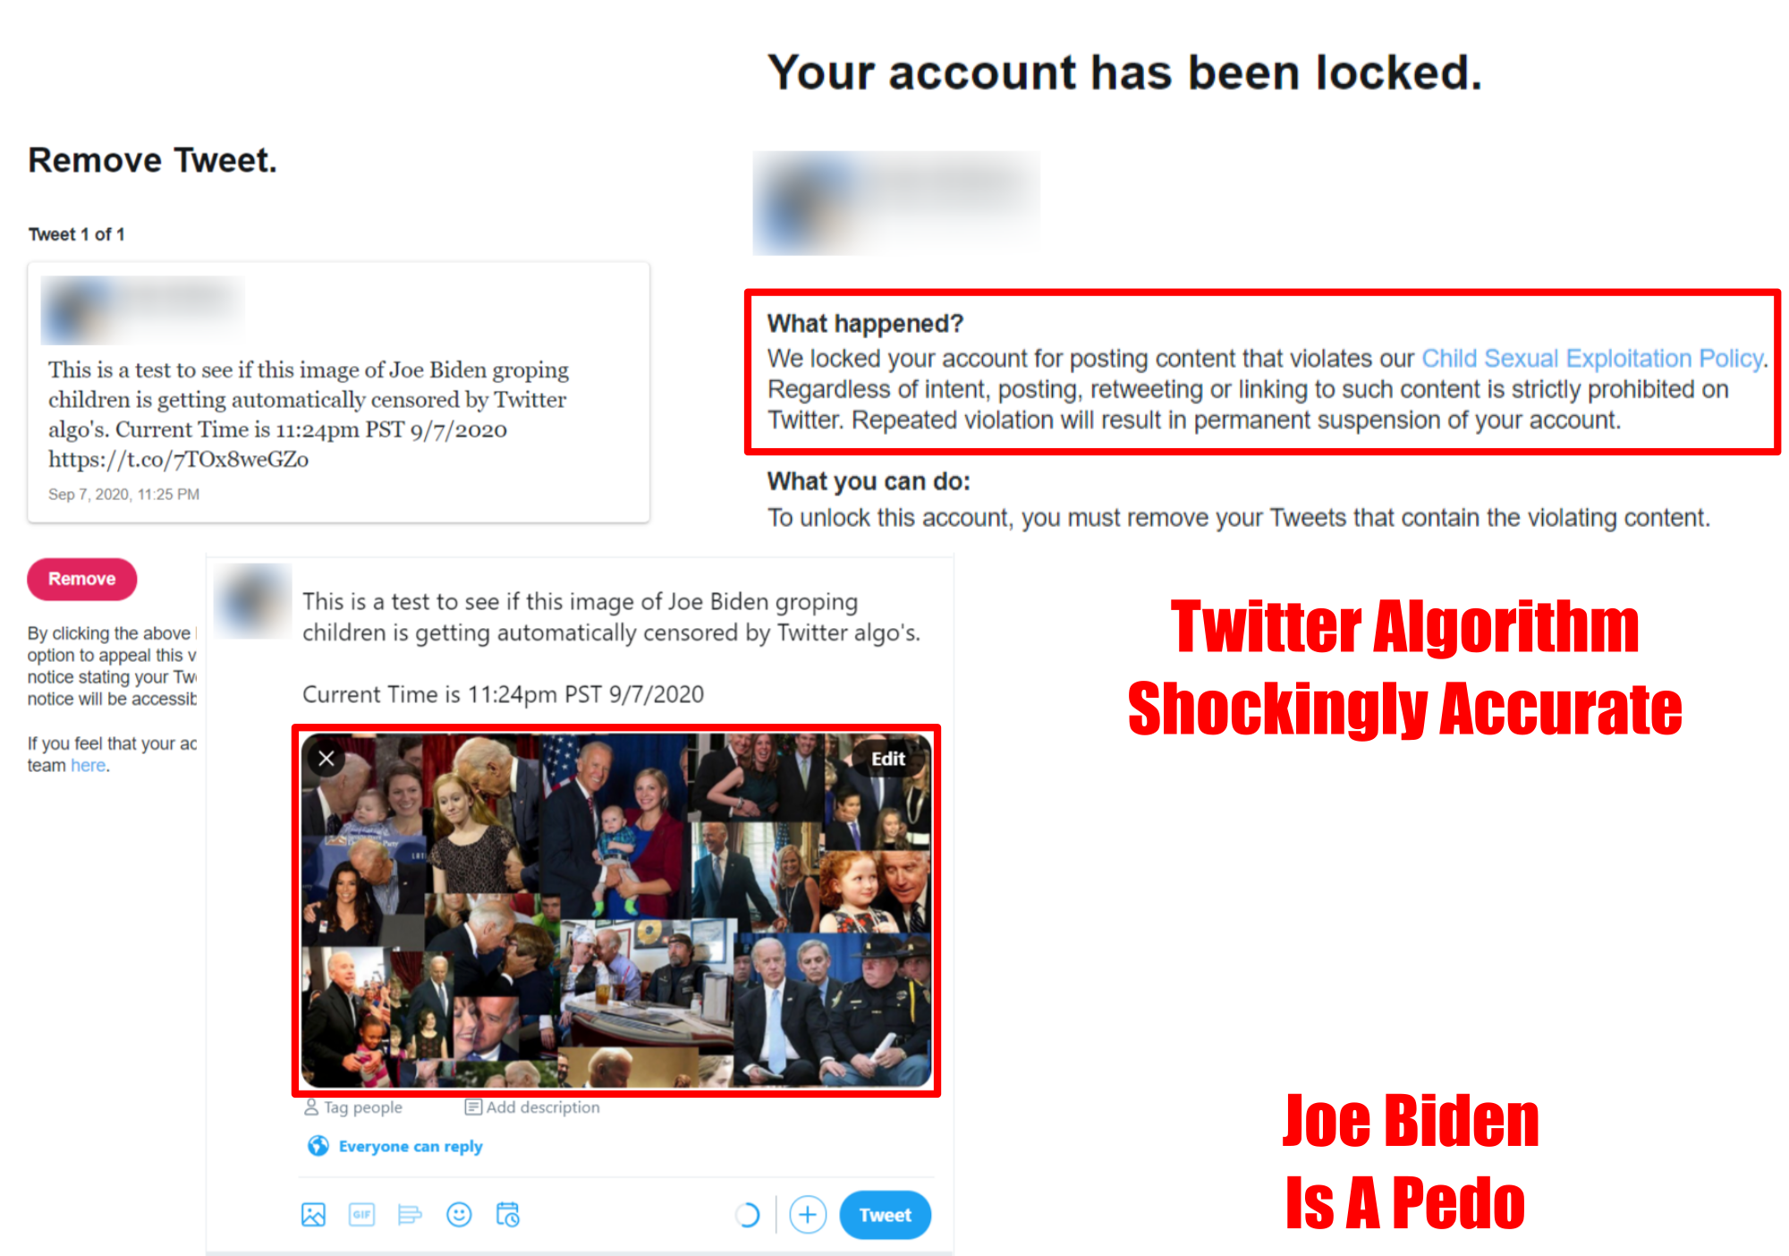Add another tweet with plus icon
This screenshot has height=1256, width=1789.
(x=808, y=1215)
